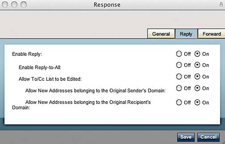
Task: Zoom the Response window
Action: click(x=24, y=5)
